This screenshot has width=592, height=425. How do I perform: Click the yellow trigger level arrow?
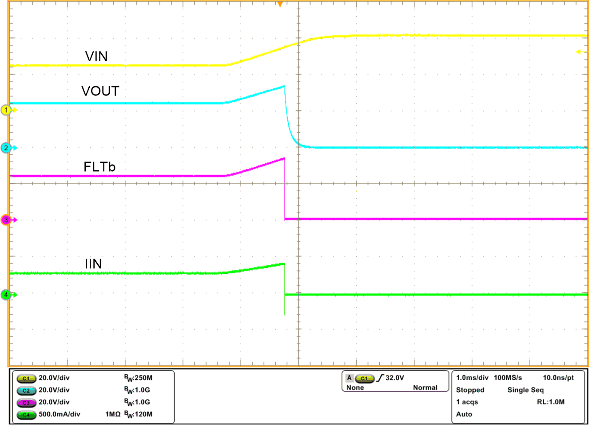point(578,52)
